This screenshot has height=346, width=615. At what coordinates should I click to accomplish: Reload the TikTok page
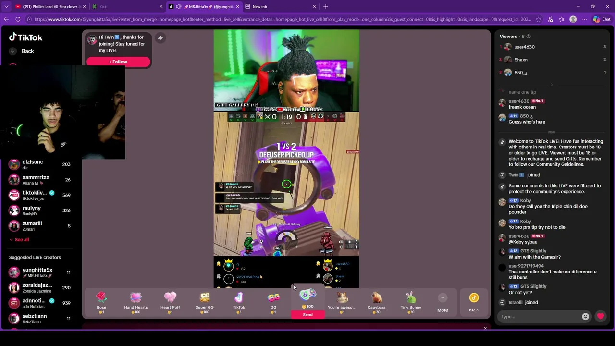pos(18,19)
